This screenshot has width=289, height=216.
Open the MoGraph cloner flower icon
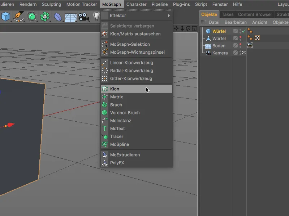(x=45, y=17)
